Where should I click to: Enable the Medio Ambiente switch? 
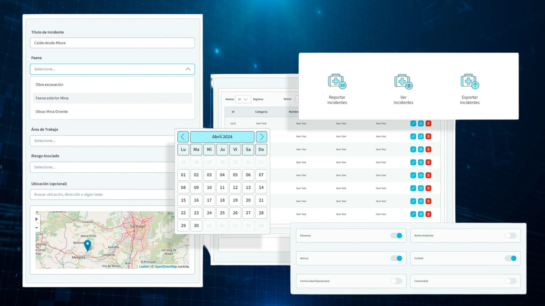click(510, 235)
